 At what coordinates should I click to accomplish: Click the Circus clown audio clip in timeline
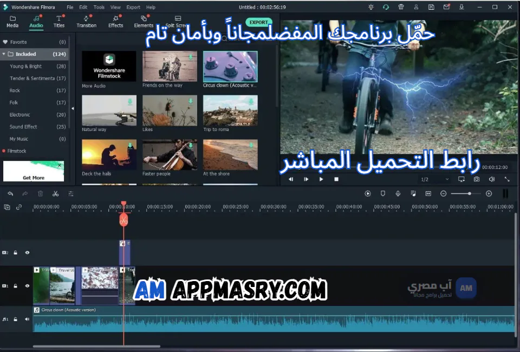[x=274, y=319]
